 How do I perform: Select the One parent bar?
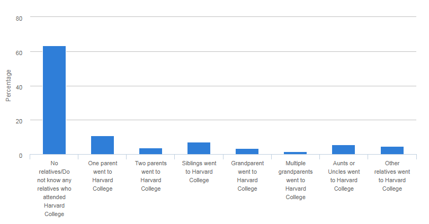coord(102,145)
